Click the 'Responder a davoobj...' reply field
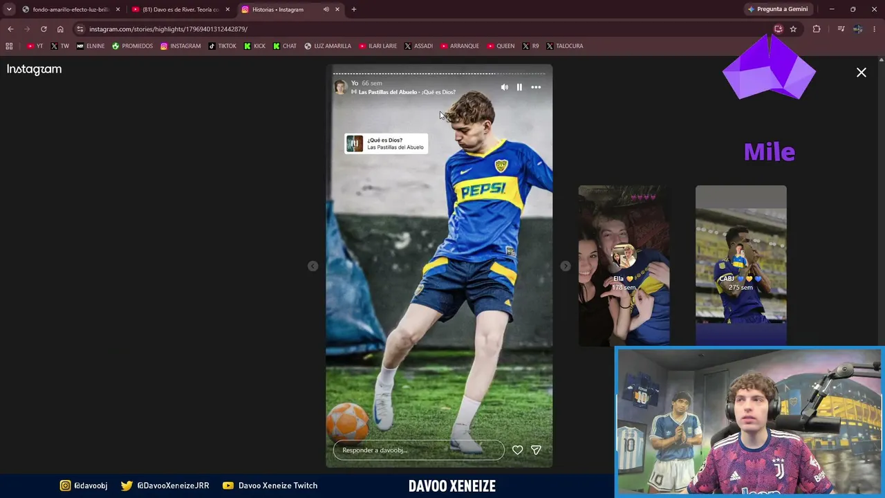885x498 pixels. [x=419, y=450]
